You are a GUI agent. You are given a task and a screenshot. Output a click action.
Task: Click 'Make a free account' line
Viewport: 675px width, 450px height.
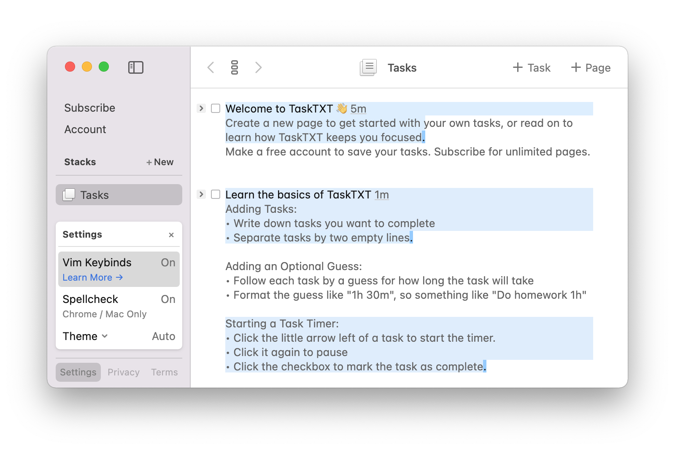pyautogui.click(x=408, y=152)
